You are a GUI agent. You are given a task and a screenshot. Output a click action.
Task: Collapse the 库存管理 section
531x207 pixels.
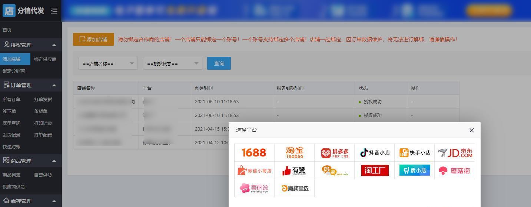click(54, 201)
